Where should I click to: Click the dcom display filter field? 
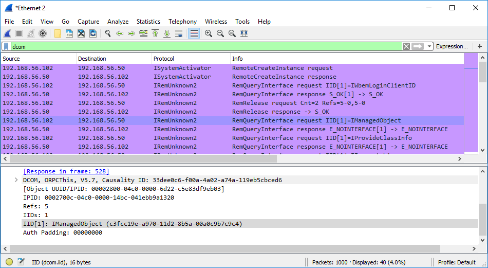(x=205, y=46)
